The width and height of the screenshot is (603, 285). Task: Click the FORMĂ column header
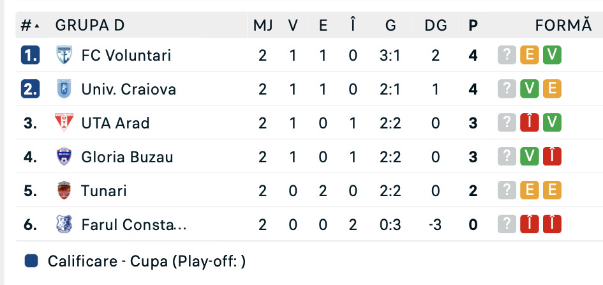(563, 26)
